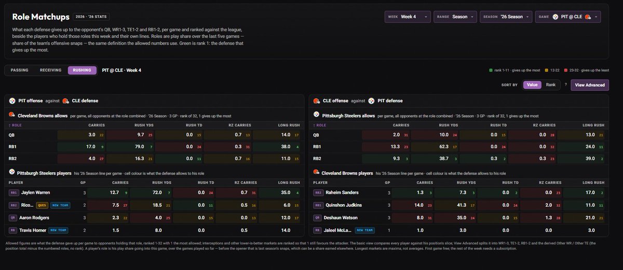Screen dimensions: 623x270
Task: Click Browns logo next to Cleveland Browns allows
Action: (11, 115)
